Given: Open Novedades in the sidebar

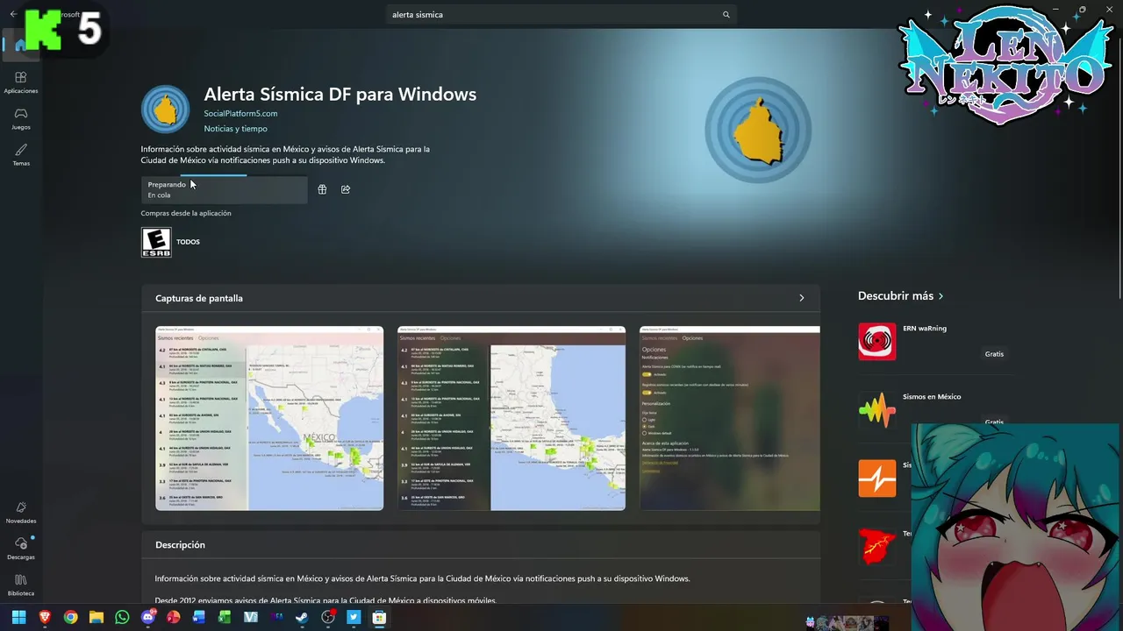Looking at the screenshot, I should coord(21,513).
